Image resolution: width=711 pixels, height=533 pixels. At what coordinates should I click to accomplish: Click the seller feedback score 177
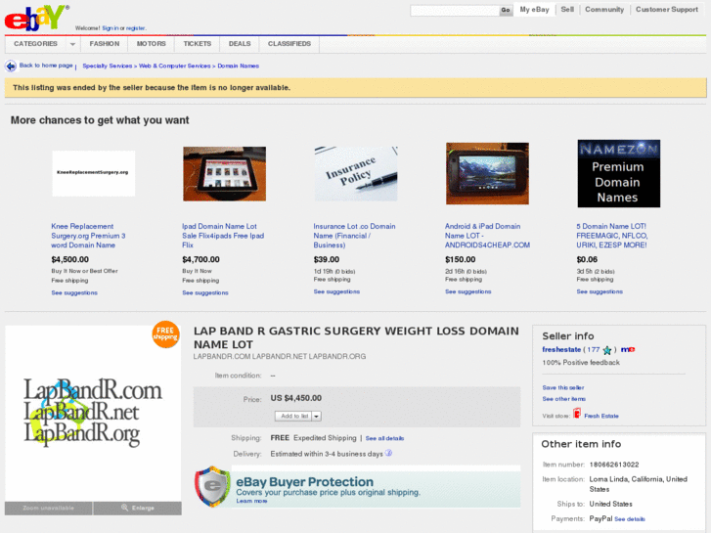click(594, 350)
